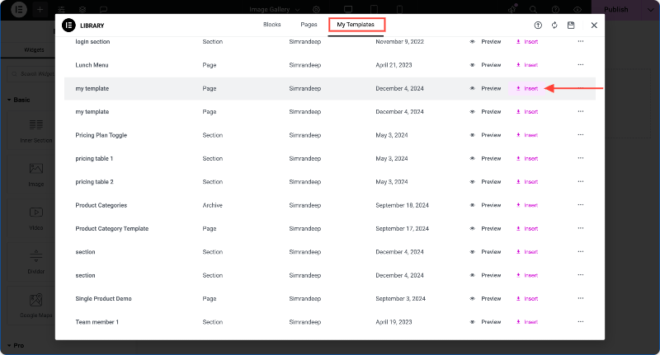The image size is (660, 355).
Task: Switch to the Blocks tab
Action: 272,25
